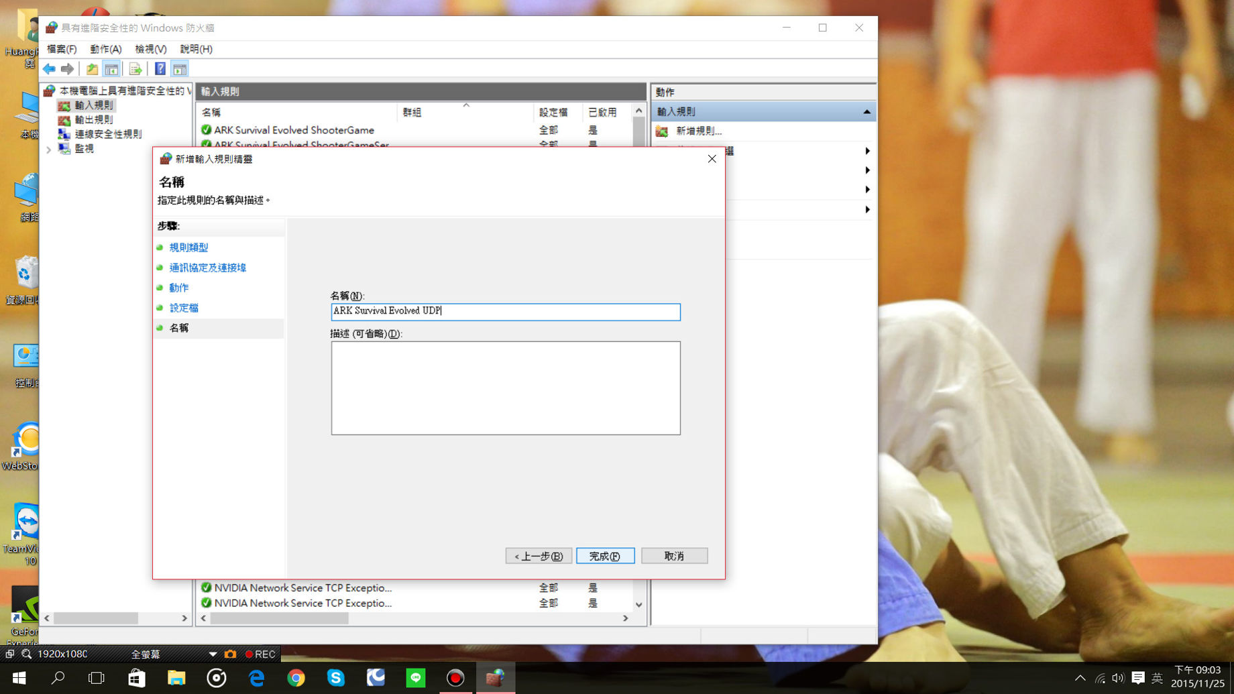Open LINE from the taskbar
Screen dimensions: 1234x694
(x=416, y=678)
